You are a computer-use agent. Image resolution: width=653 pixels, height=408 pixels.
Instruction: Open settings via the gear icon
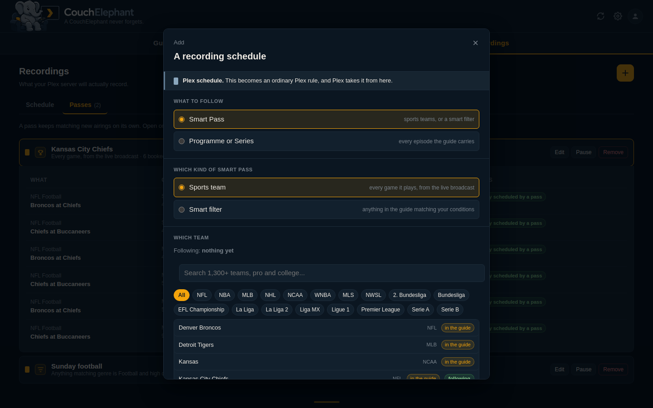coord(618,16)
